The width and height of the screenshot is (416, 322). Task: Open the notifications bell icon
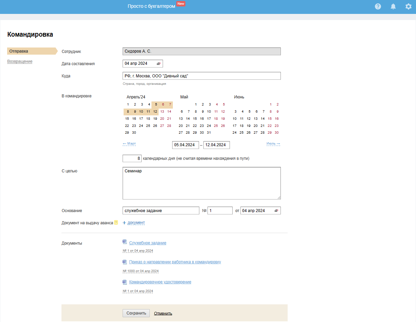(x=393, y=6)
